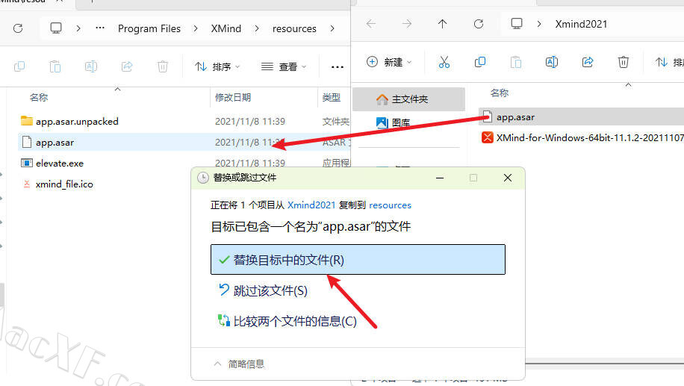Choose 比较两个文件的信息(C) option
Image resolution: width=684 pixels, height=386 pixels.
[x=295, y=321]
